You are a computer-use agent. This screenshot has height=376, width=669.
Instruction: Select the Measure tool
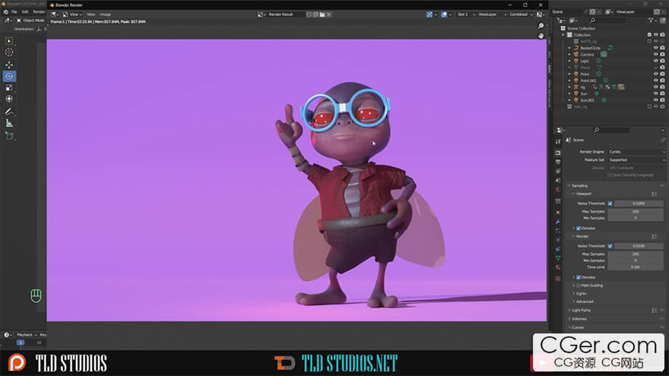[9, 123]
